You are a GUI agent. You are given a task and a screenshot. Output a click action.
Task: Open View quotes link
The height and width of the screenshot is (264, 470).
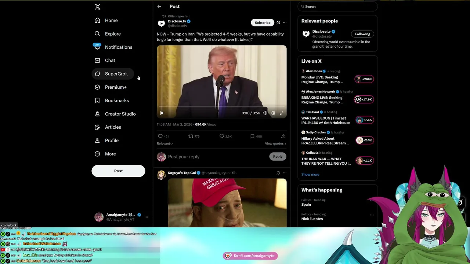click(x=275, y=144)
